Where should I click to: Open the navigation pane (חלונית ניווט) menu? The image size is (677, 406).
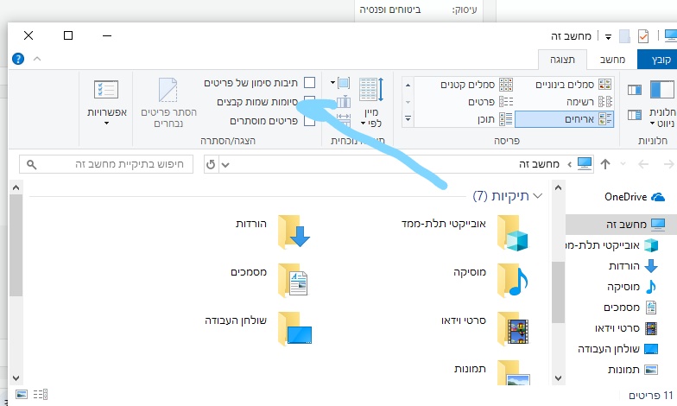661,104
